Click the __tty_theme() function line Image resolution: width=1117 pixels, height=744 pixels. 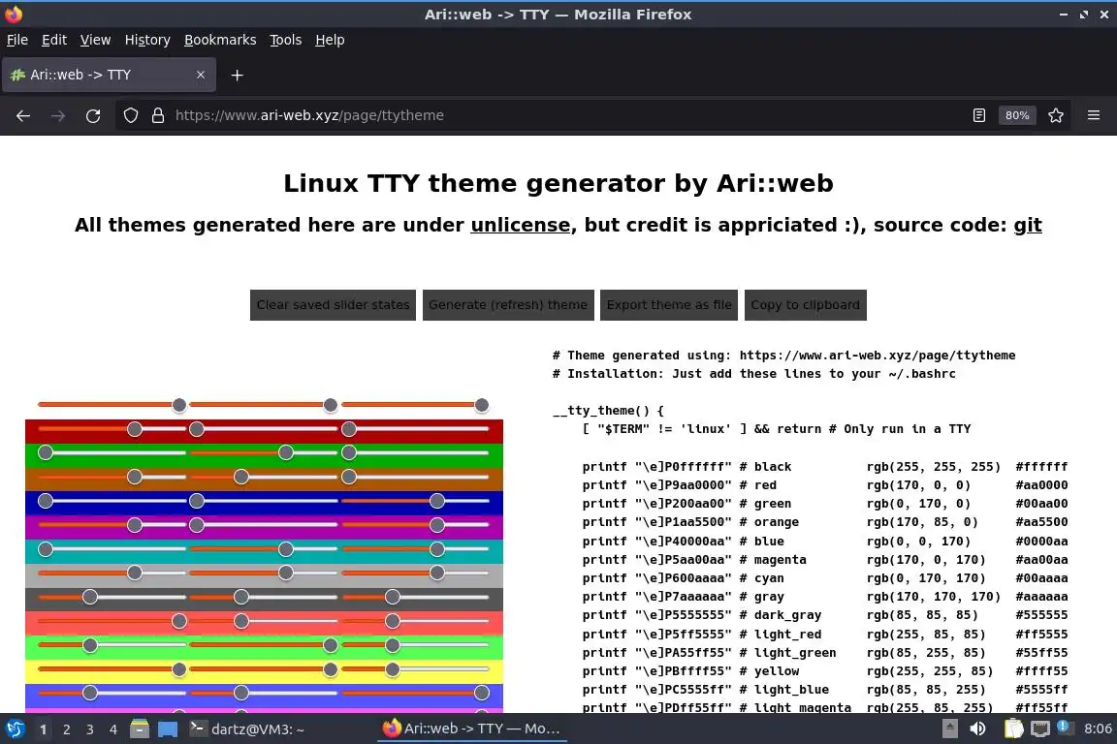click(x=608, y=411)
